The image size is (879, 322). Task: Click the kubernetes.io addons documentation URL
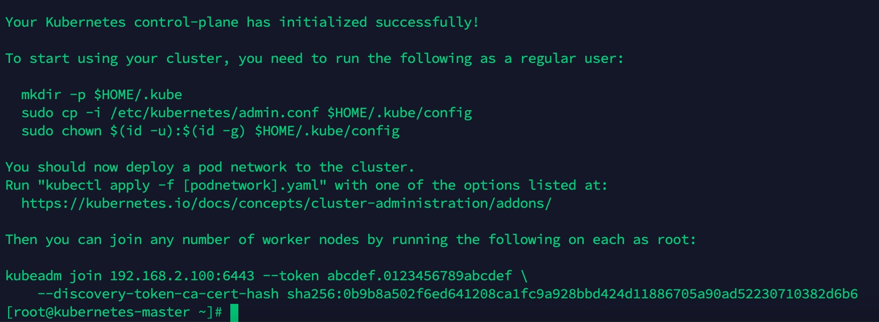[x=286, y=203]
